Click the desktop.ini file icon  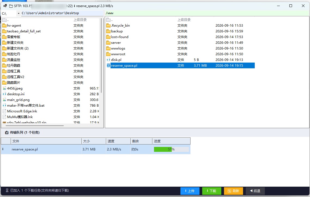4,94
